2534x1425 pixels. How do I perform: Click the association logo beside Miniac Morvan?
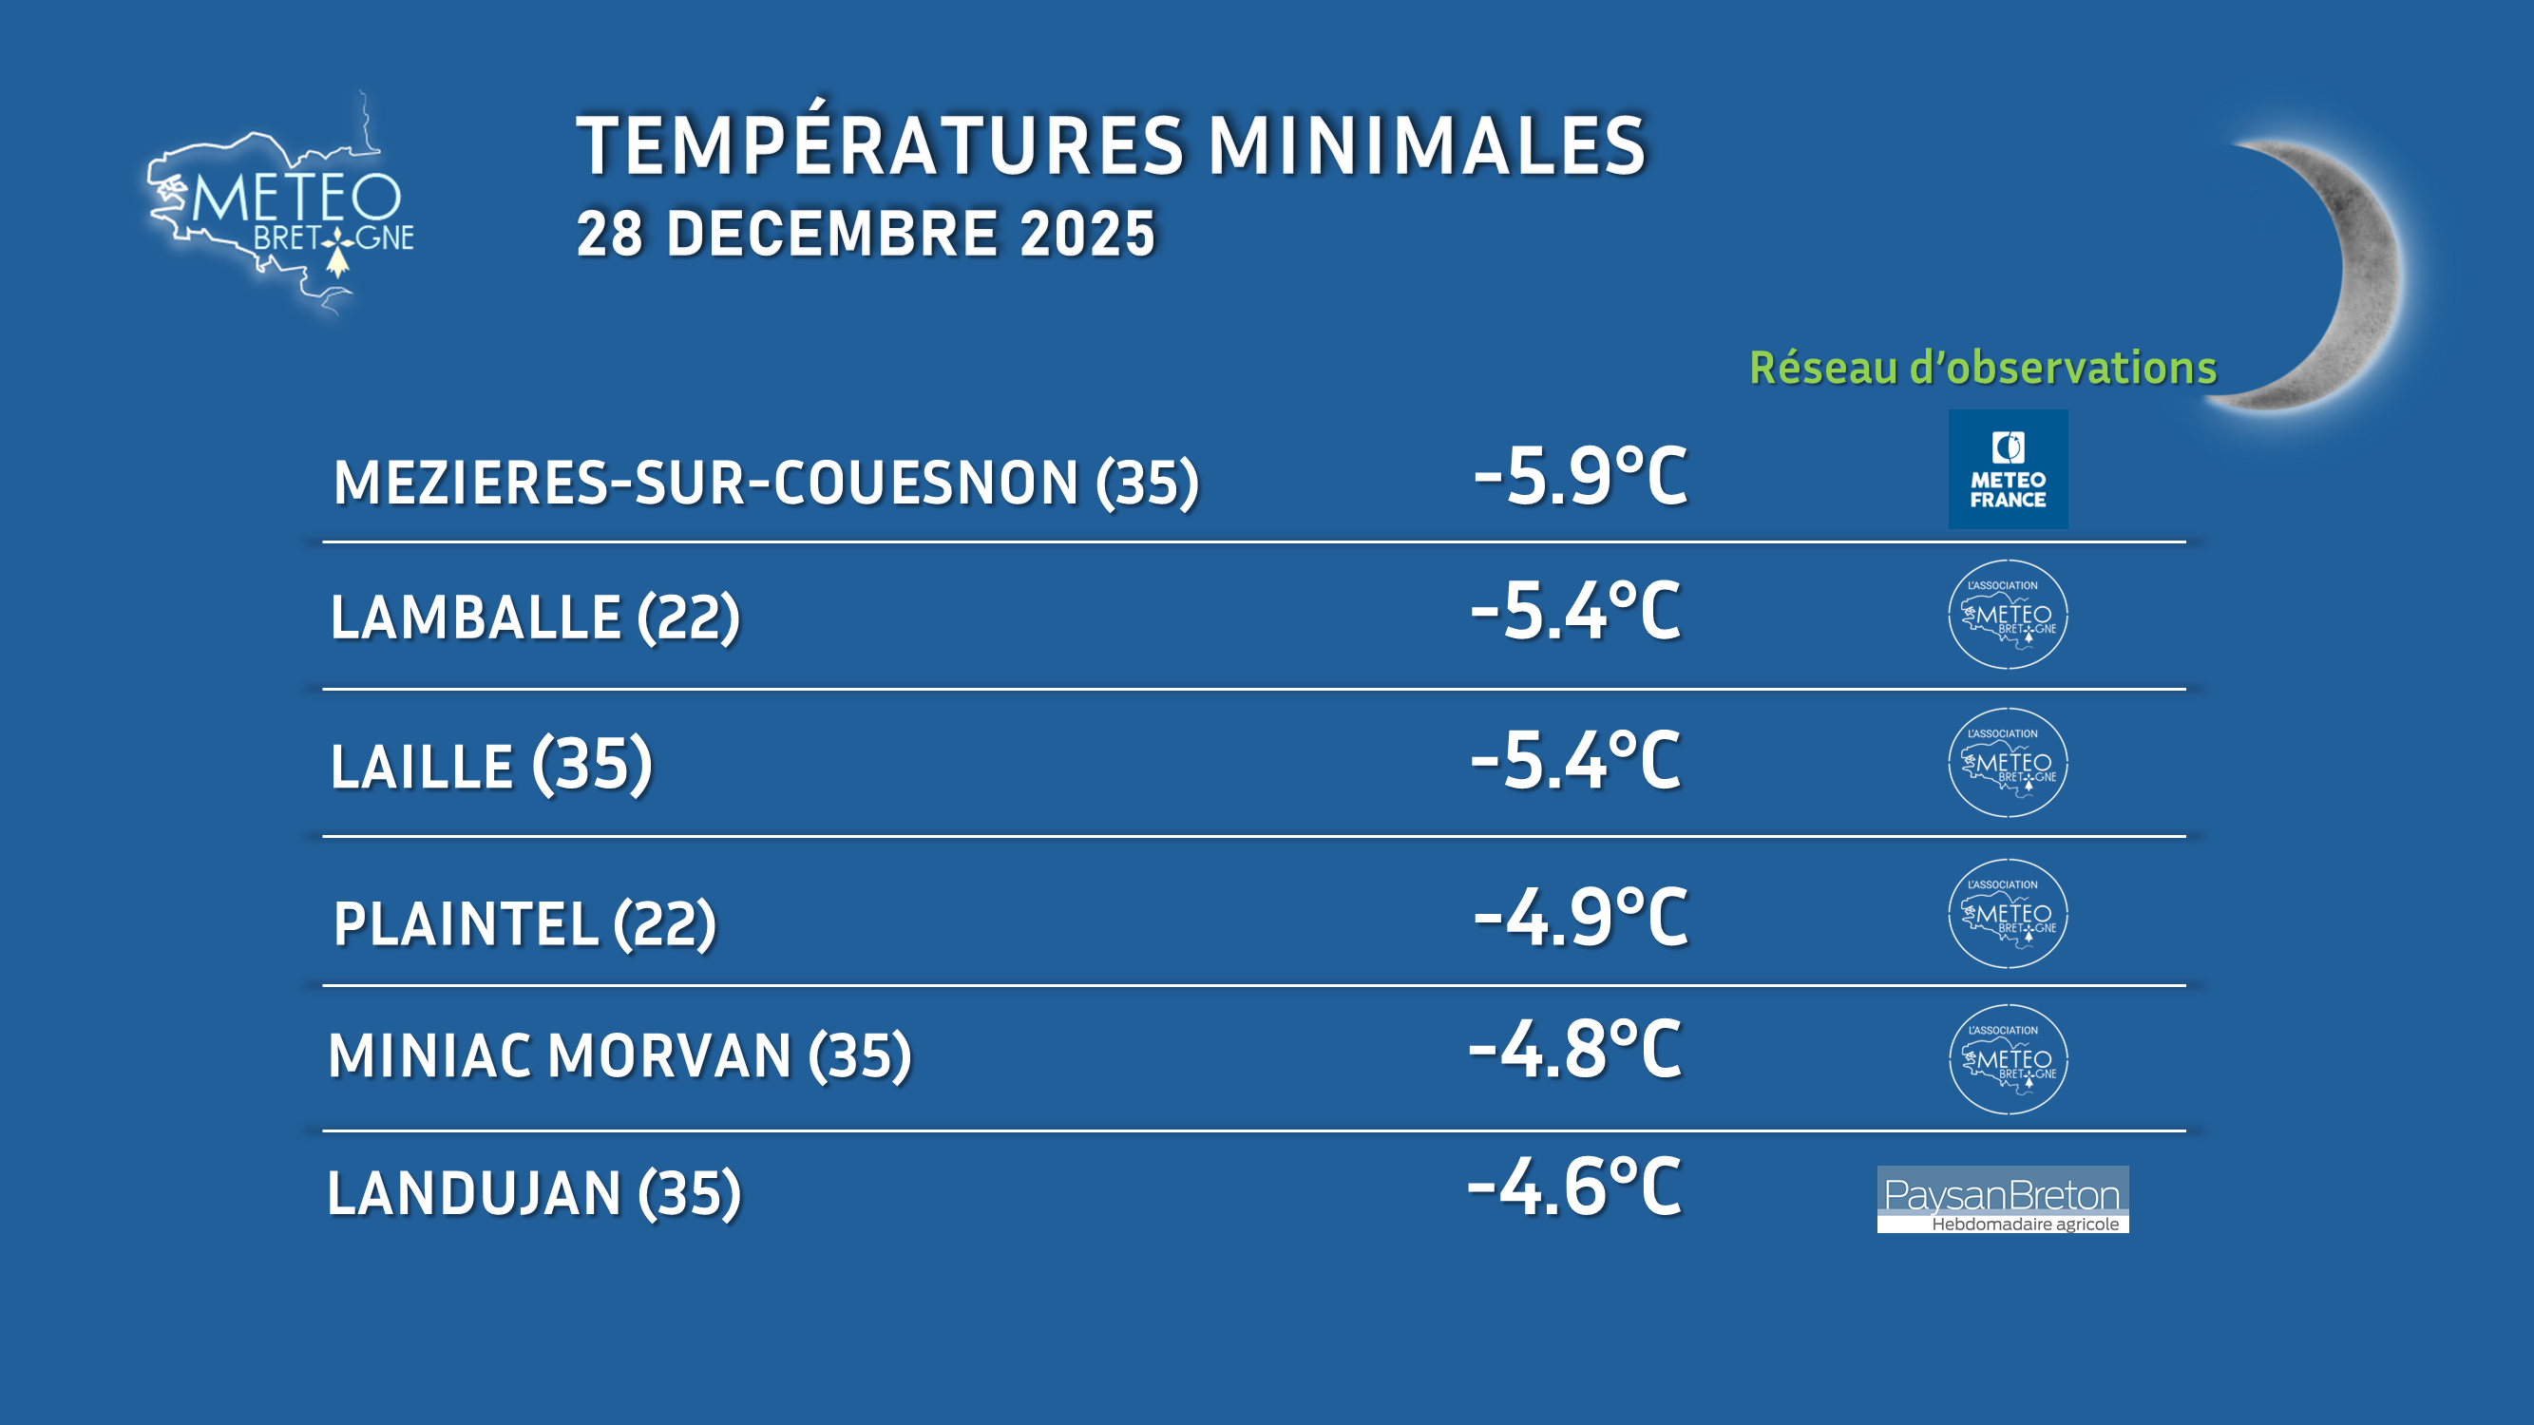click(2008, 1059)
